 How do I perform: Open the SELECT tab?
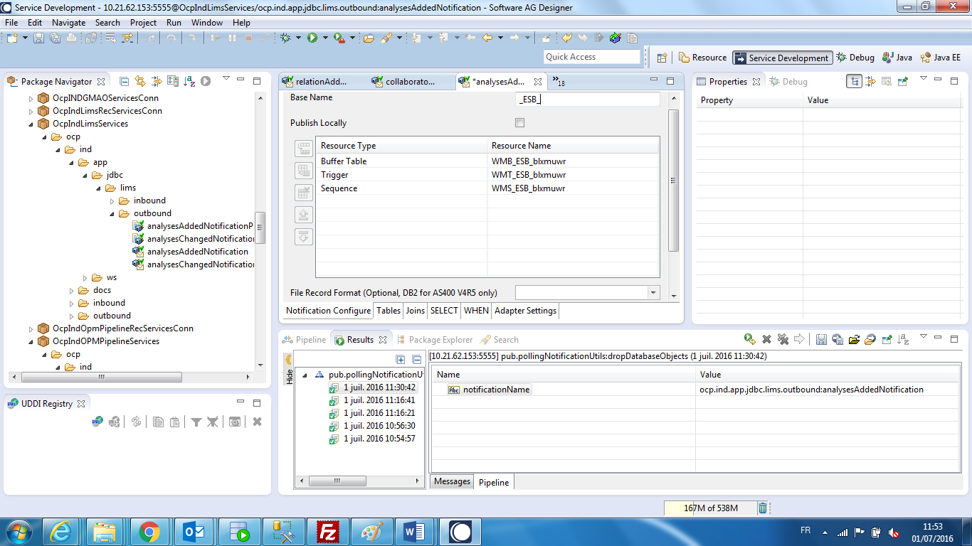click(444, 311)
